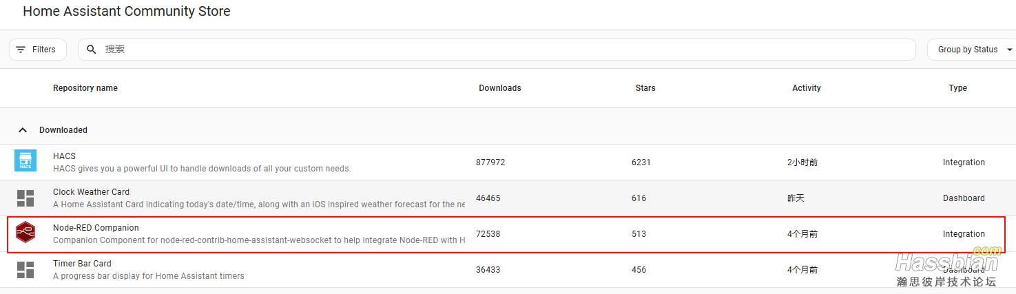Click the Node-RED Companion logo icon
The image size is (1016, 294).
point(25,233)
